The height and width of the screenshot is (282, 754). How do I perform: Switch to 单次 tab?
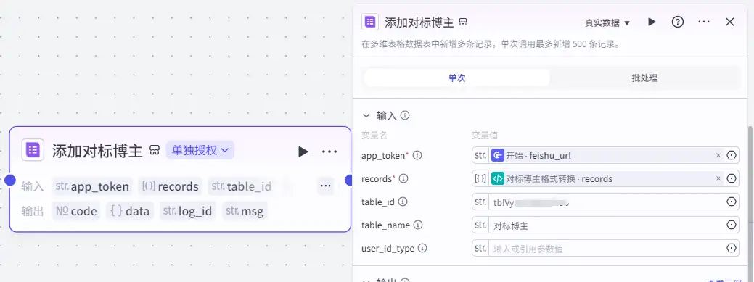coord(456,78)
